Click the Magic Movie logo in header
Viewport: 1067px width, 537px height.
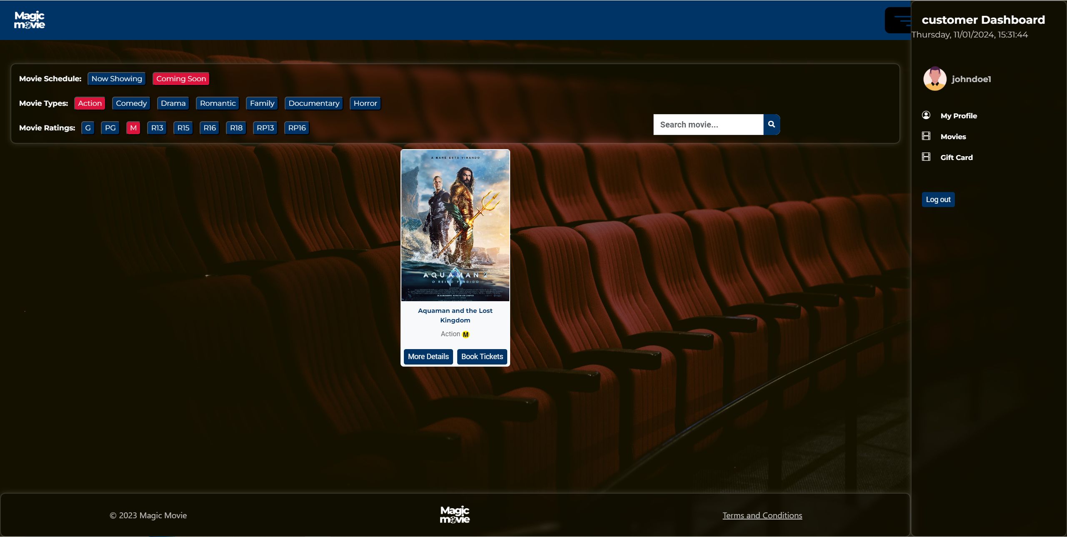click(29, 20)
